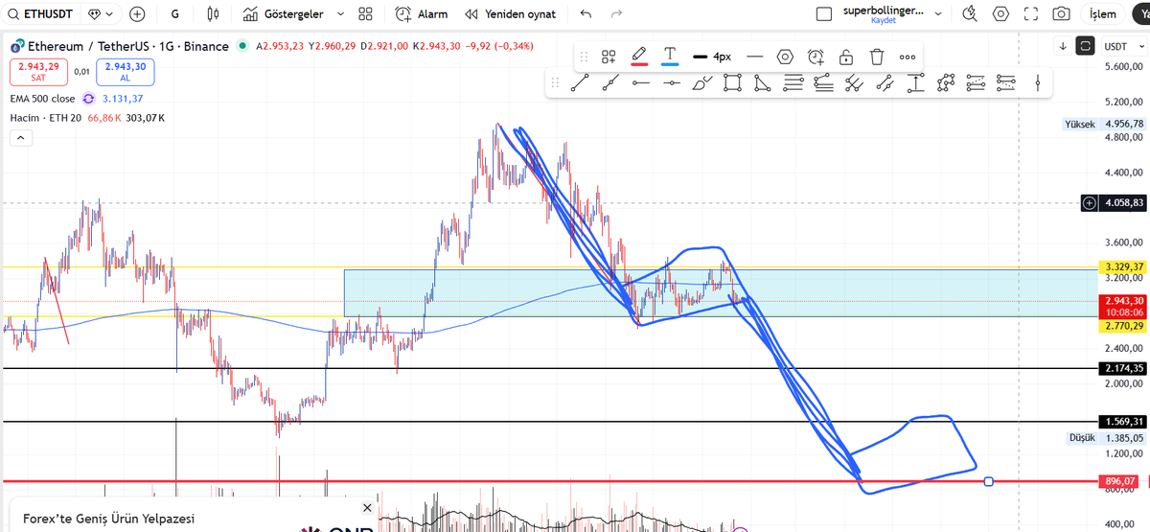
Task: Take a chart snapshot with camera icon
Action: click(x=1061, y=14)
